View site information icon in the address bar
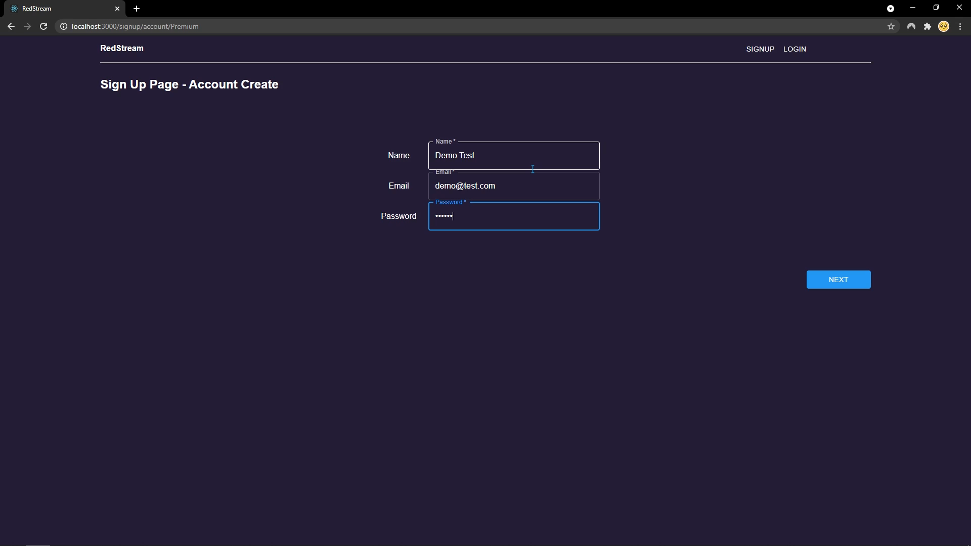The image size is (971, 546). coord(64,26)
